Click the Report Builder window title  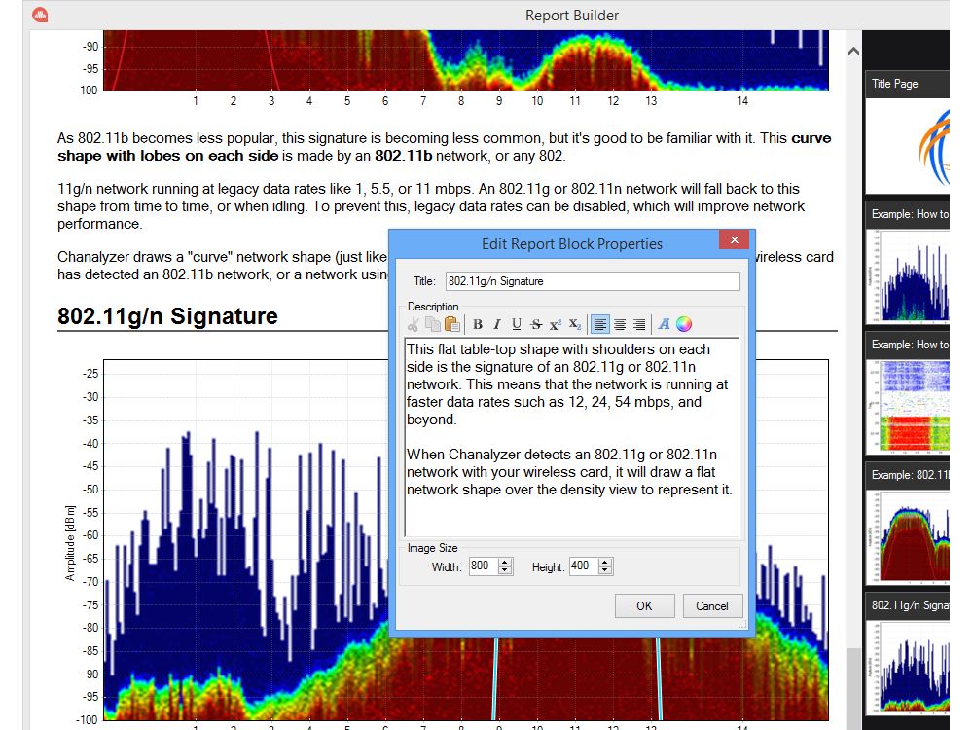[x=571, y=16]
